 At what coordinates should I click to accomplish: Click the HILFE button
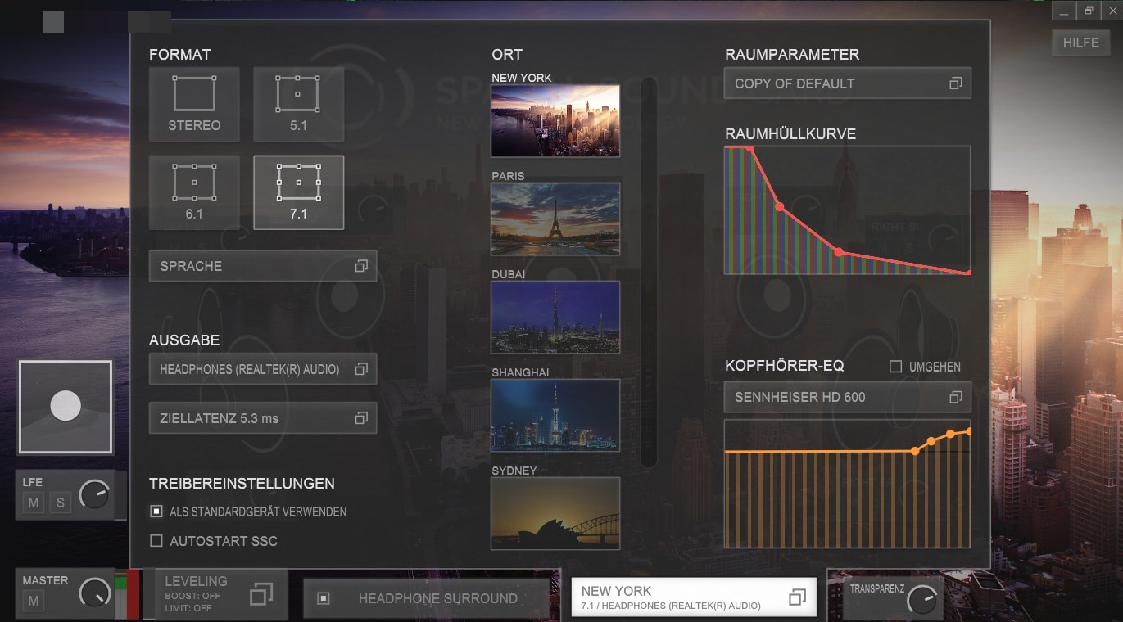coord(1080,43)
